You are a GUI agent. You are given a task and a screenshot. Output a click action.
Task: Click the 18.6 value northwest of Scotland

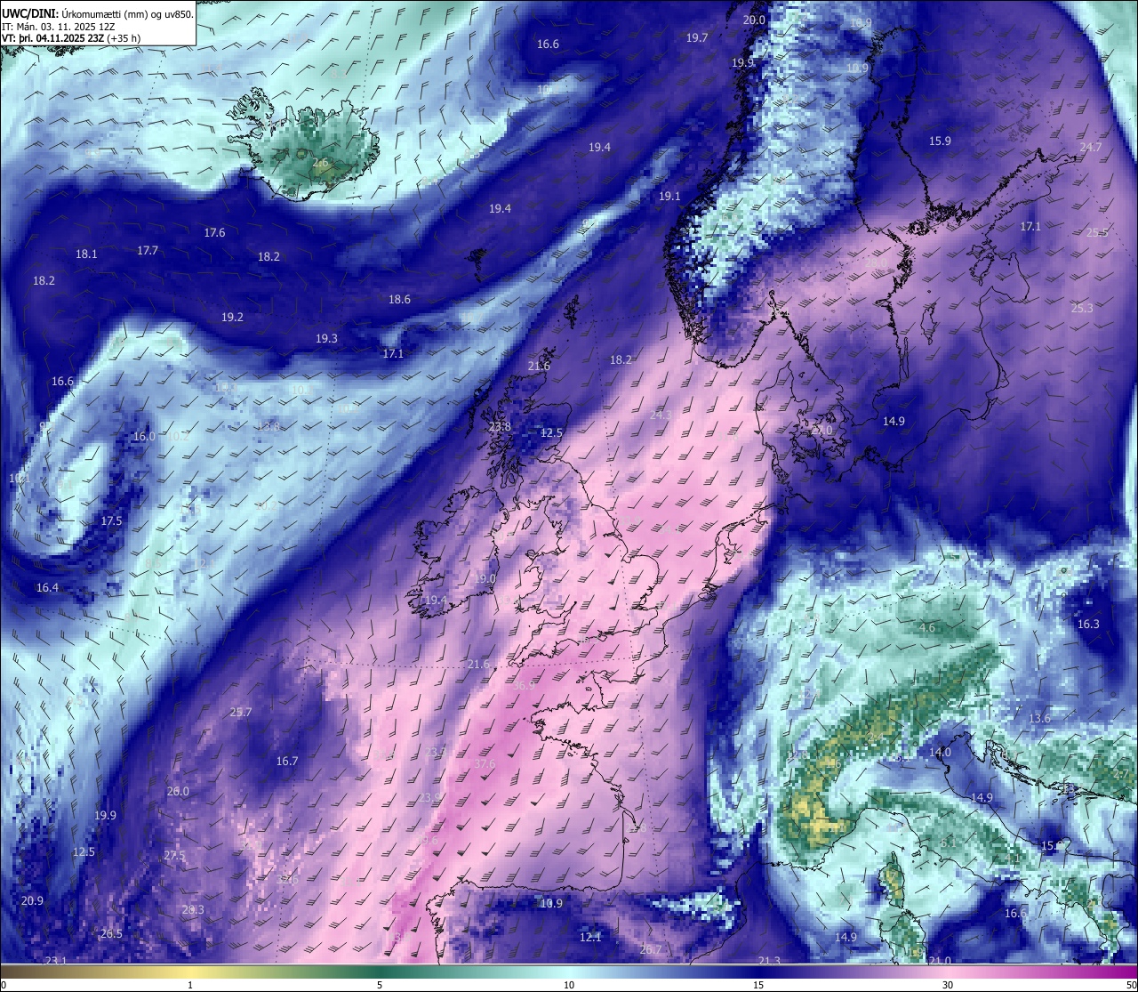click(399, 299)
